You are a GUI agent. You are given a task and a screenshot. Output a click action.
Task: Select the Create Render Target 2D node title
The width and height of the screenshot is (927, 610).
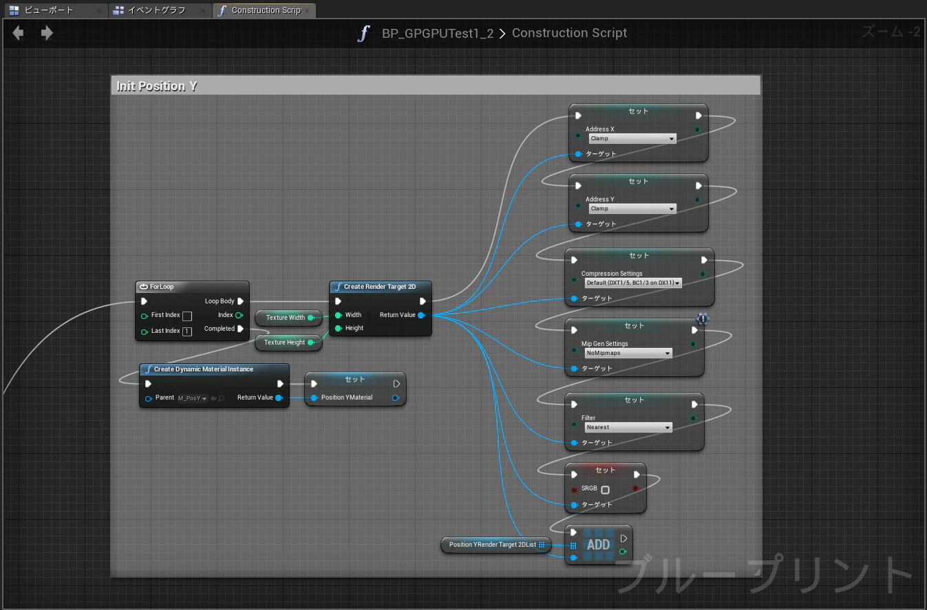tap(381, 286)
